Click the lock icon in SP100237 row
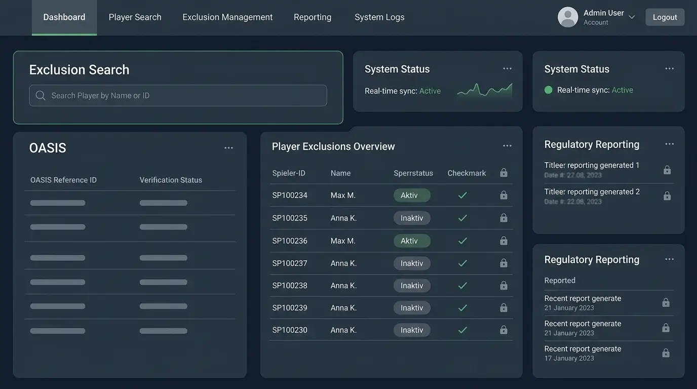Image resolution: width=697 pixels, height=389 pixels. point(504,263)
